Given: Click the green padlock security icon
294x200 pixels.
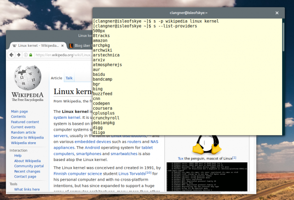Looking at the screenshot, I should pyautogui.click(x=31, y=55).
